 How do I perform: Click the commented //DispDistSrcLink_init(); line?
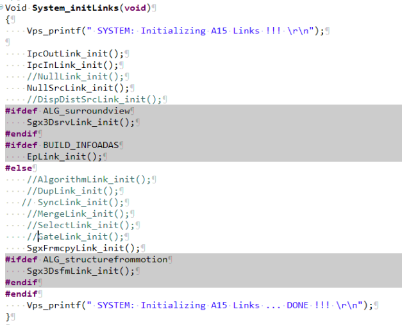94,99
